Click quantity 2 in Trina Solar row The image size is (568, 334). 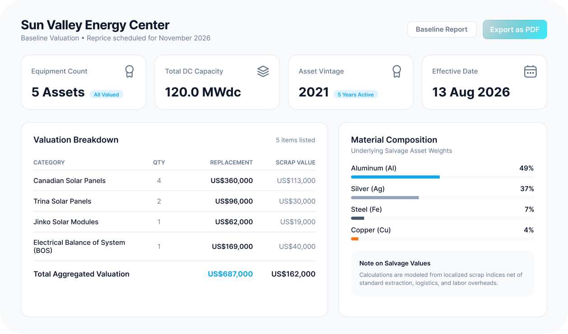click(x=159, y=201)
